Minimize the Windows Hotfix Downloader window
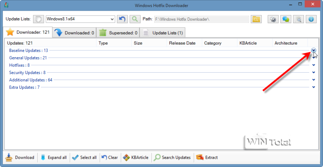Viewport: 323px width, 167px height. click(x=291, y=5)
